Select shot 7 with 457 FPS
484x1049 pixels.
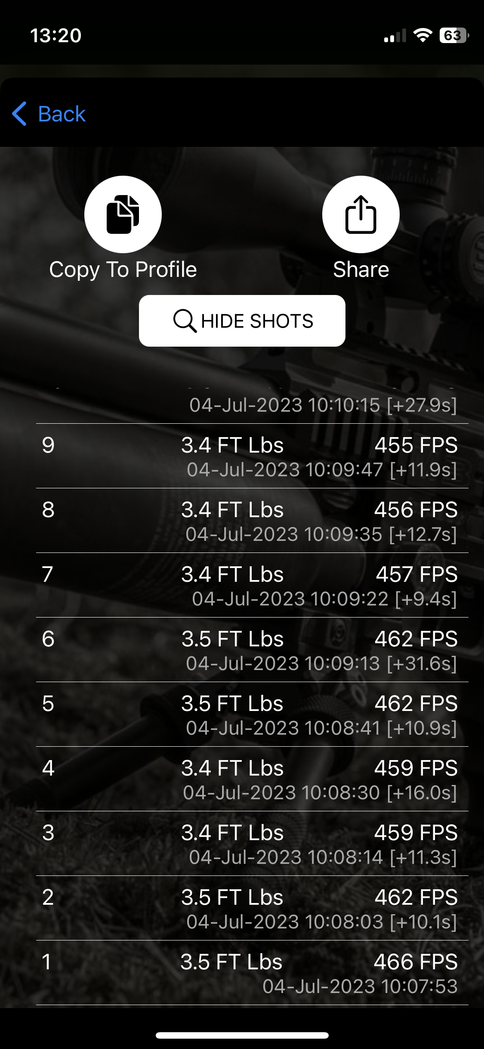point(252,585)
